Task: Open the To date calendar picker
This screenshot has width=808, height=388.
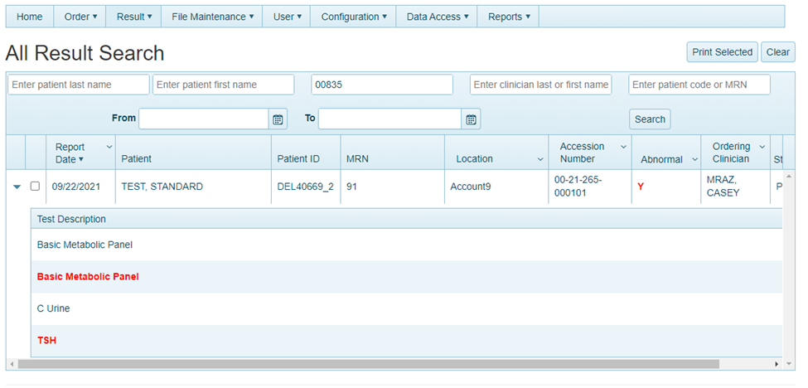Action: 471,119
